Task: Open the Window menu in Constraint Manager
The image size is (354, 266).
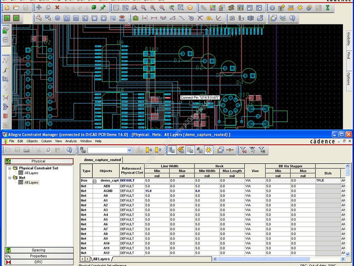Action: pyautogui.click(x=86, y=141)
